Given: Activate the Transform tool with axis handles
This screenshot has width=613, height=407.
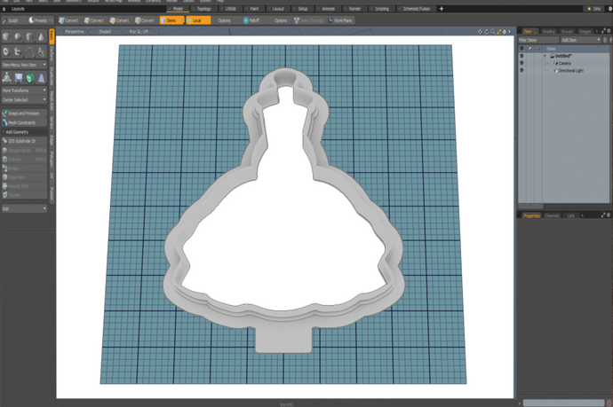Looking at the screenshot, I should (6, 78).
